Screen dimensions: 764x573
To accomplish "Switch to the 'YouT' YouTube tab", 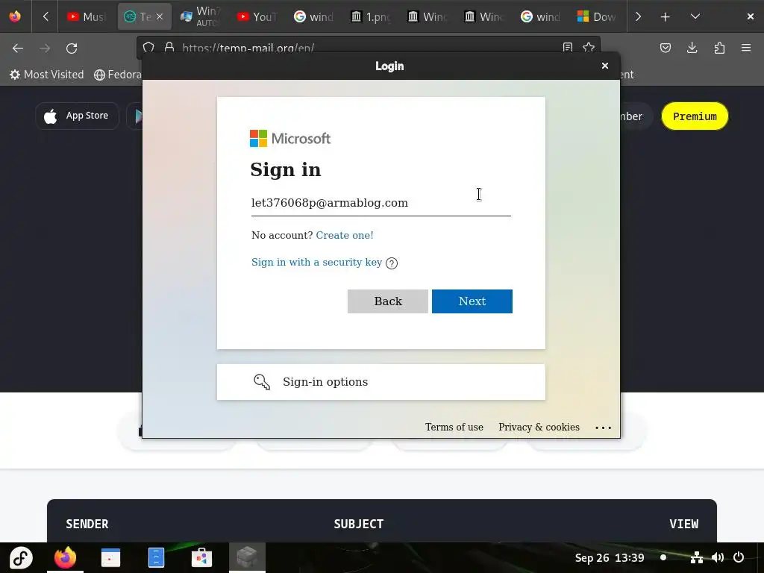I will [x=257, y=17].
